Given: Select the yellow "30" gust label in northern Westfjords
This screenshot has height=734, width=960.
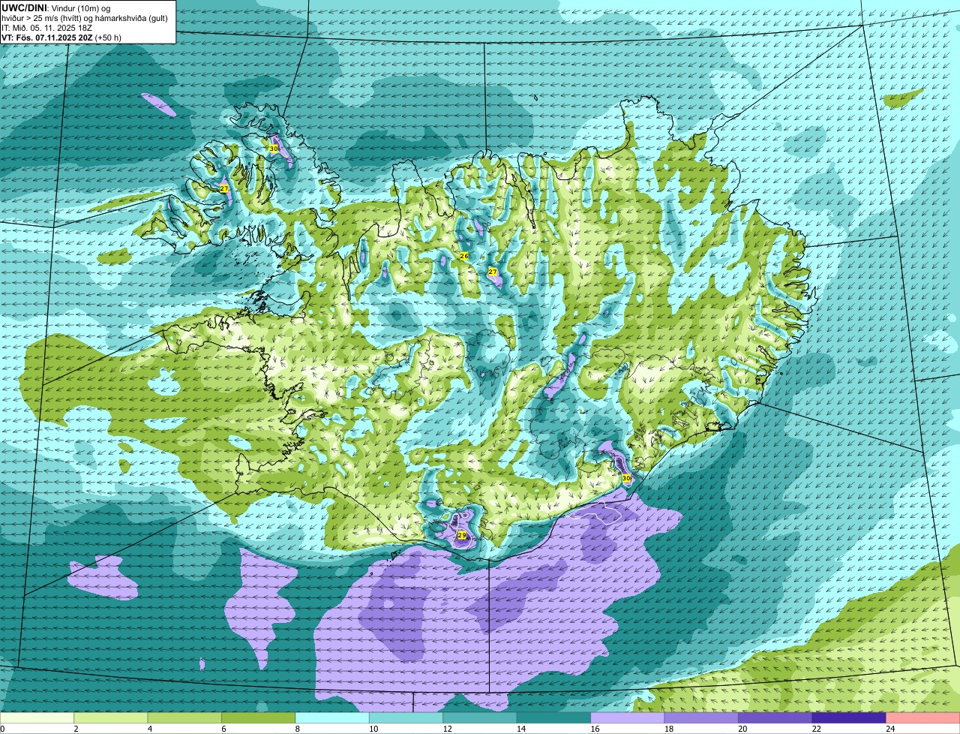Looking at the screenshot, I should point(273,149).
